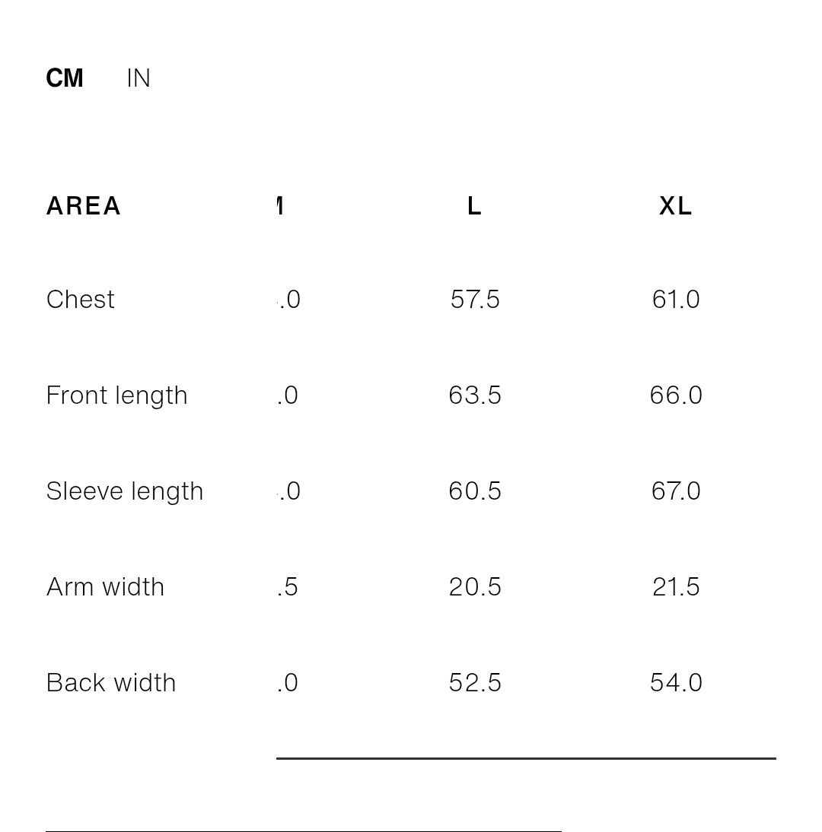Image resolution: width=822 pixels, height=832 pixels.
Task: Select the XL size column header
Action: coord(675,206)
